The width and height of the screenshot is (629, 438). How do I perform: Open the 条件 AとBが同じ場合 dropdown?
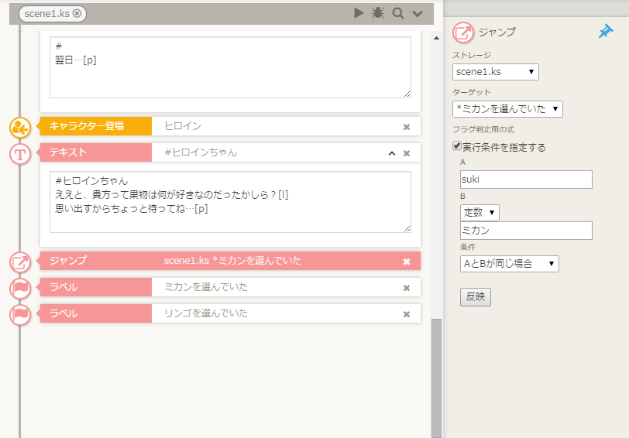tap(509, 264)
